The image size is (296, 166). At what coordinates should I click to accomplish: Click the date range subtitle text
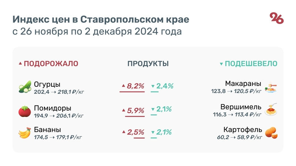(x=97, y=32)
